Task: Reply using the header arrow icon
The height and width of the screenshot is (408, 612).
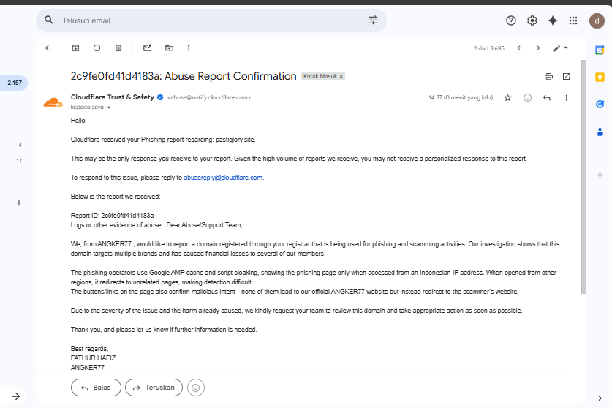Action: (x=547, y=97)
